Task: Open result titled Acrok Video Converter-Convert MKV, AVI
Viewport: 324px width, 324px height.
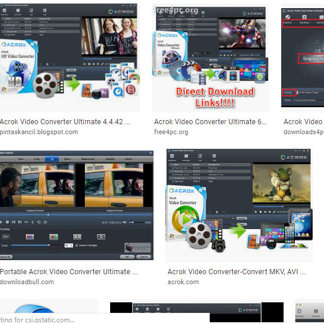Action: (236, 271)
